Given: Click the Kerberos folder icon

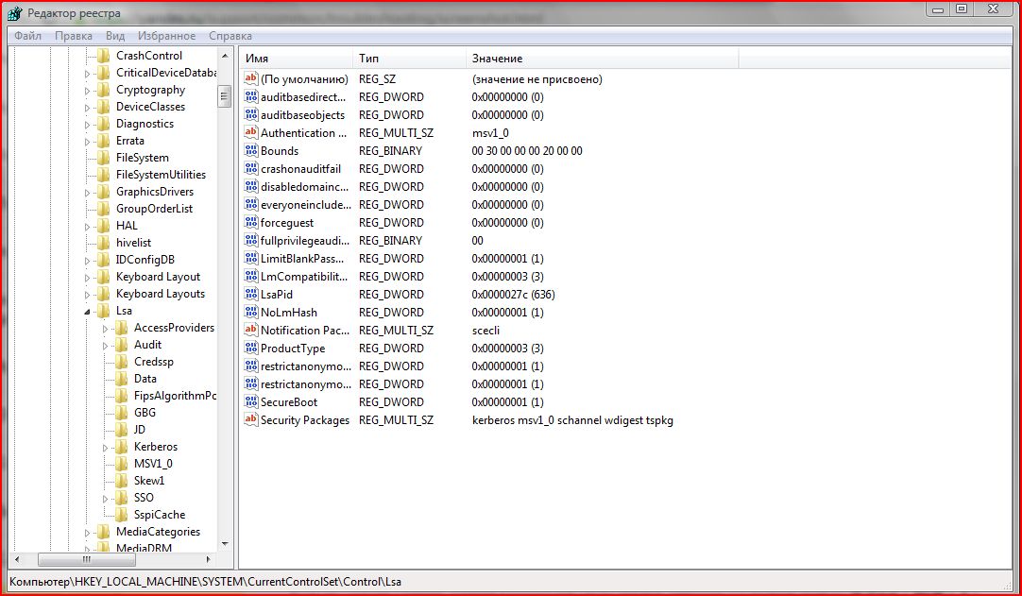Looking at the screenshot, I should coord(120,447).
